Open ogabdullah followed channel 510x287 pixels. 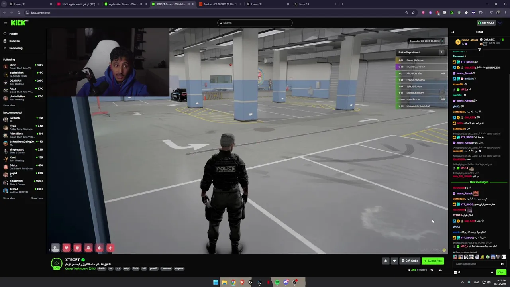tap(23, 74)
